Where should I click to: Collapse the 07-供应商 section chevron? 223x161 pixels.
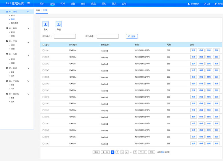pyautogui.click(x=28, y=94)
